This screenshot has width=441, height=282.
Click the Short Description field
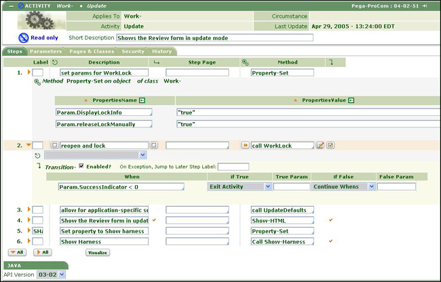click(x=215, y=38)
